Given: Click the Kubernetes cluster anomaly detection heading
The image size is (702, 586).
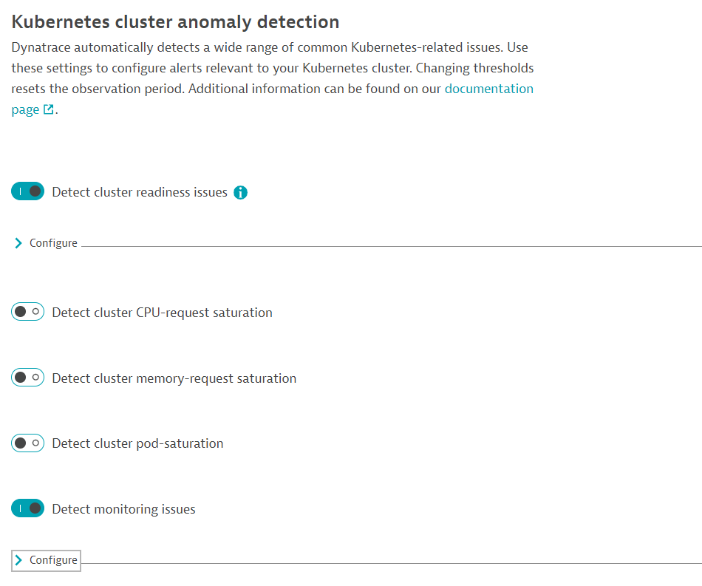Looking at the screenshot, I should tap(176, 22).
